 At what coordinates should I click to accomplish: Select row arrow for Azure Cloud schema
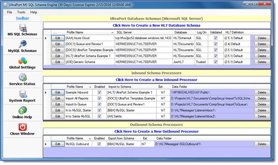46,38
